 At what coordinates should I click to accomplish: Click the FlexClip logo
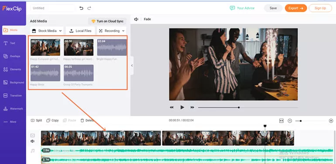click(x=12, y=9)
